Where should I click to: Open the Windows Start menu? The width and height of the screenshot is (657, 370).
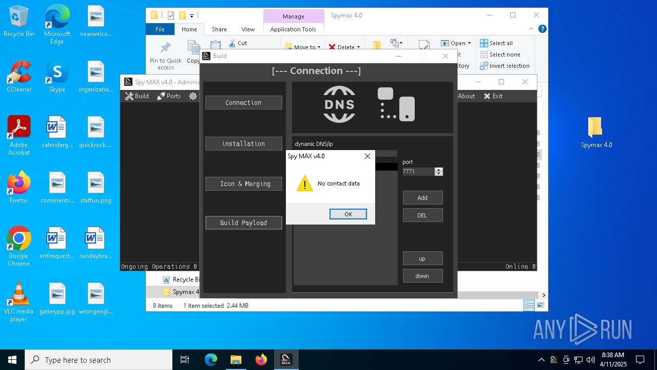pos(12,360)
